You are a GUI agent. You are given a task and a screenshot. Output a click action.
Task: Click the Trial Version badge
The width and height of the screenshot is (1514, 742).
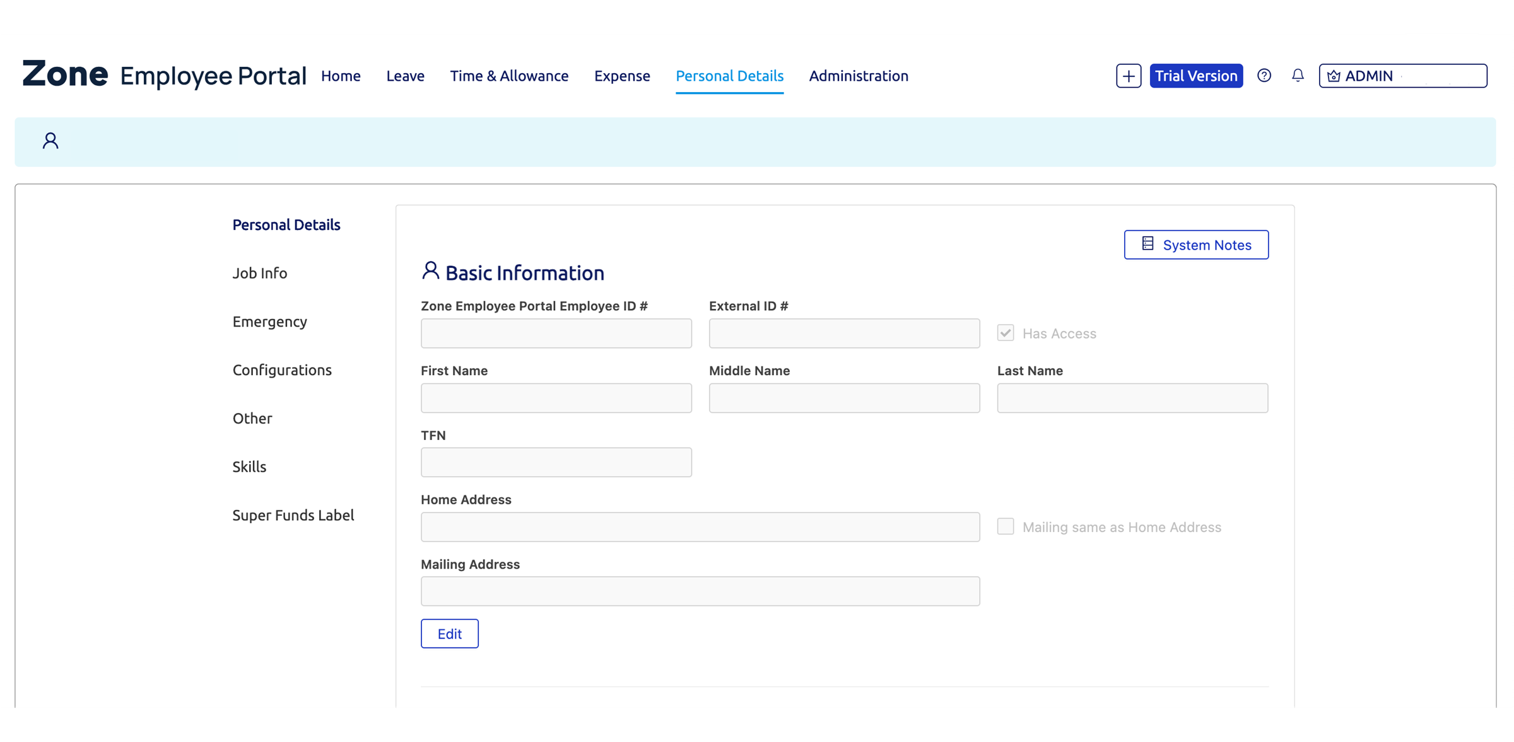pos(1195,76)
